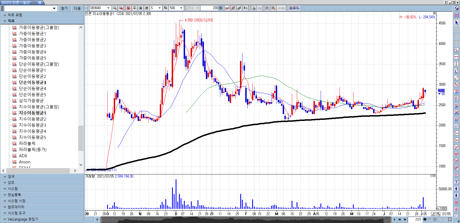Click the indicator list vertical scrollbar
The height and width of the screenshot is (223, 460).
pos(81,138)
